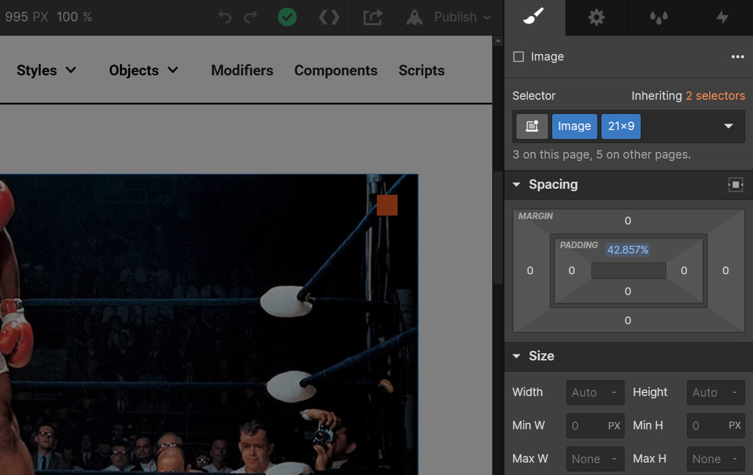This screenshot has width=753, height=475.
Task: Edit the 42.857% top padding value
Action: tap(628, 250)
